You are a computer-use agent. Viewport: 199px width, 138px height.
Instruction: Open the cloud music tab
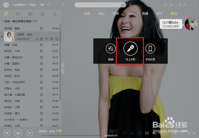tap(18, 14)
